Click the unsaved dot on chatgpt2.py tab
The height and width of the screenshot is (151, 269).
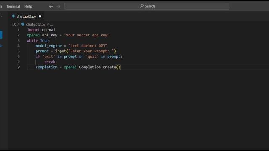[x=40, y=16]
